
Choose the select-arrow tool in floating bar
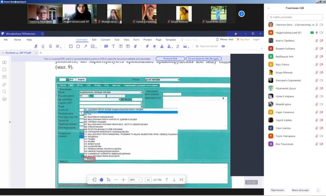pos(109,180)
